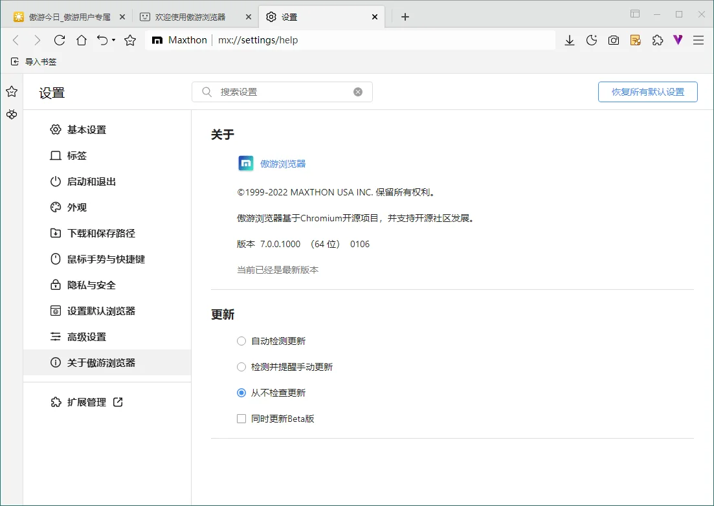Click the 恢复所有默认设置 button
The width and height of the screenshot is (714, 506).
647,91
